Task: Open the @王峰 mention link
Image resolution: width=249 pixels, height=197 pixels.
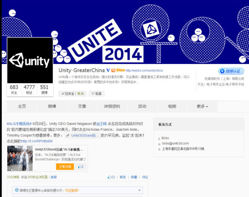Action: 102,123
